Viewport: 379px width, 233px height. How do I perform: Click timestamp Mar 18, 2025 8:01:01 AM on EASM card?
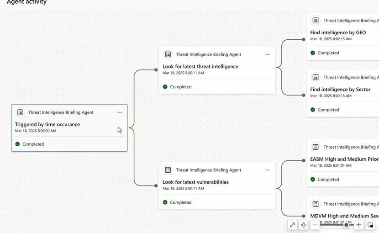point(331,165)
